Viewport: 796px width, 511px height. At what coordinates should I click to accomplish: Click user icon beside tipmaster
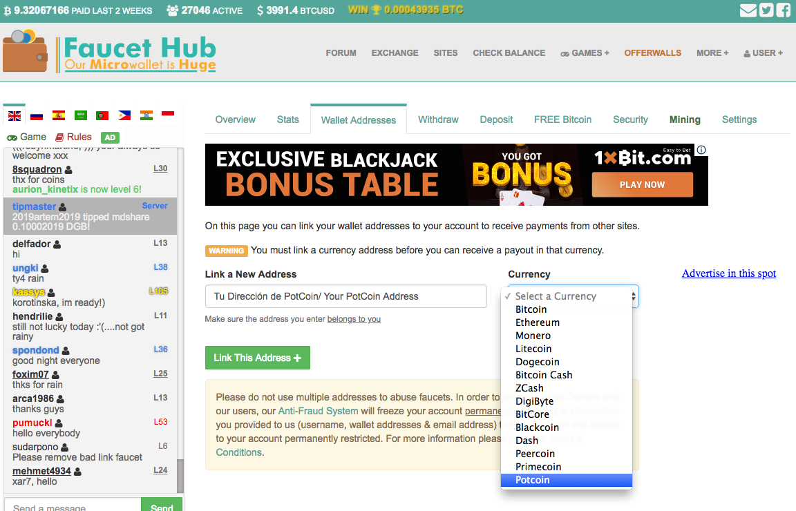click(x=62, y=207)
